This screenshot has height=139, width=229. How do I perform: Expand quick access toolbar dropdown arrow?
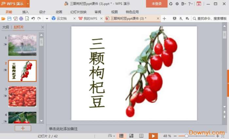point(47,19)
